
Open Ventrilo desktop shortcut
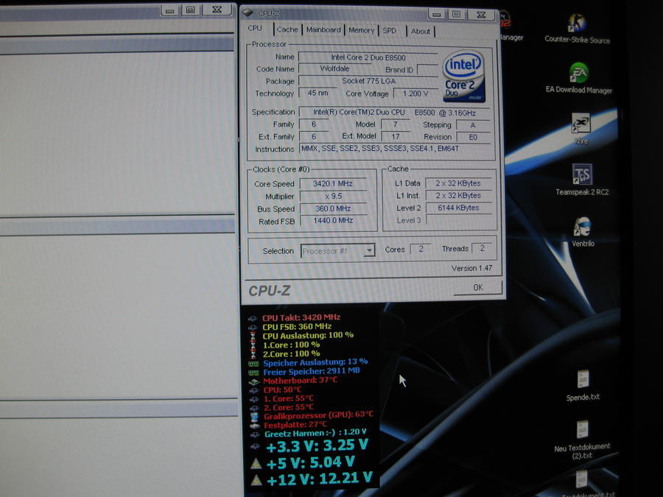coord(583,232)
